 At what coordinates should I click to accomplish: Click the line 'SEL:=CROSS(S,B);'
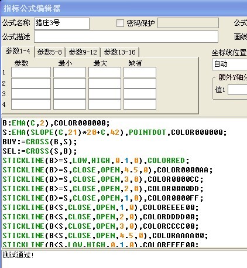[40, 151]
